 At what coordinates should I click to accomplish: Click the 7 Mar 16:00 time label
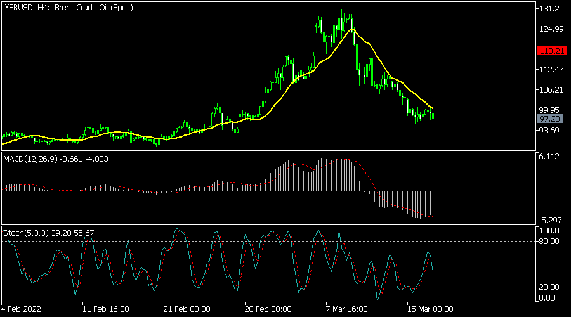(x=346, y=309)
